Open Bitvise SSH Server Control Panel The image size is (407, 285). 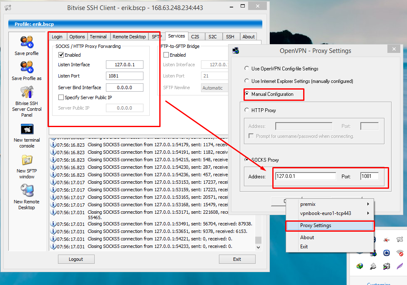coord(27,92)
